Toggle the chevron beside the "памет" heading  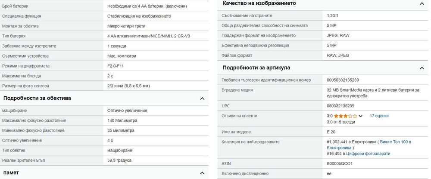[x=202, y=173]
